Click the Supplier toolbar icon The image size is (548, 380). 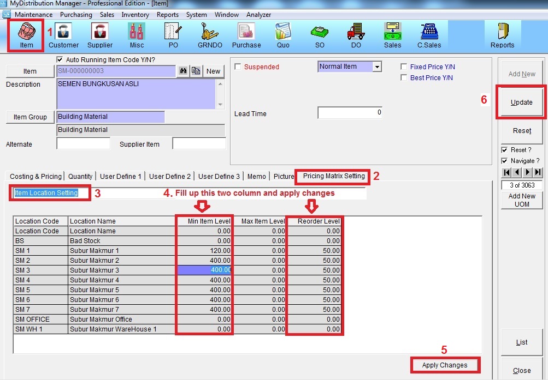coord(100,35)
